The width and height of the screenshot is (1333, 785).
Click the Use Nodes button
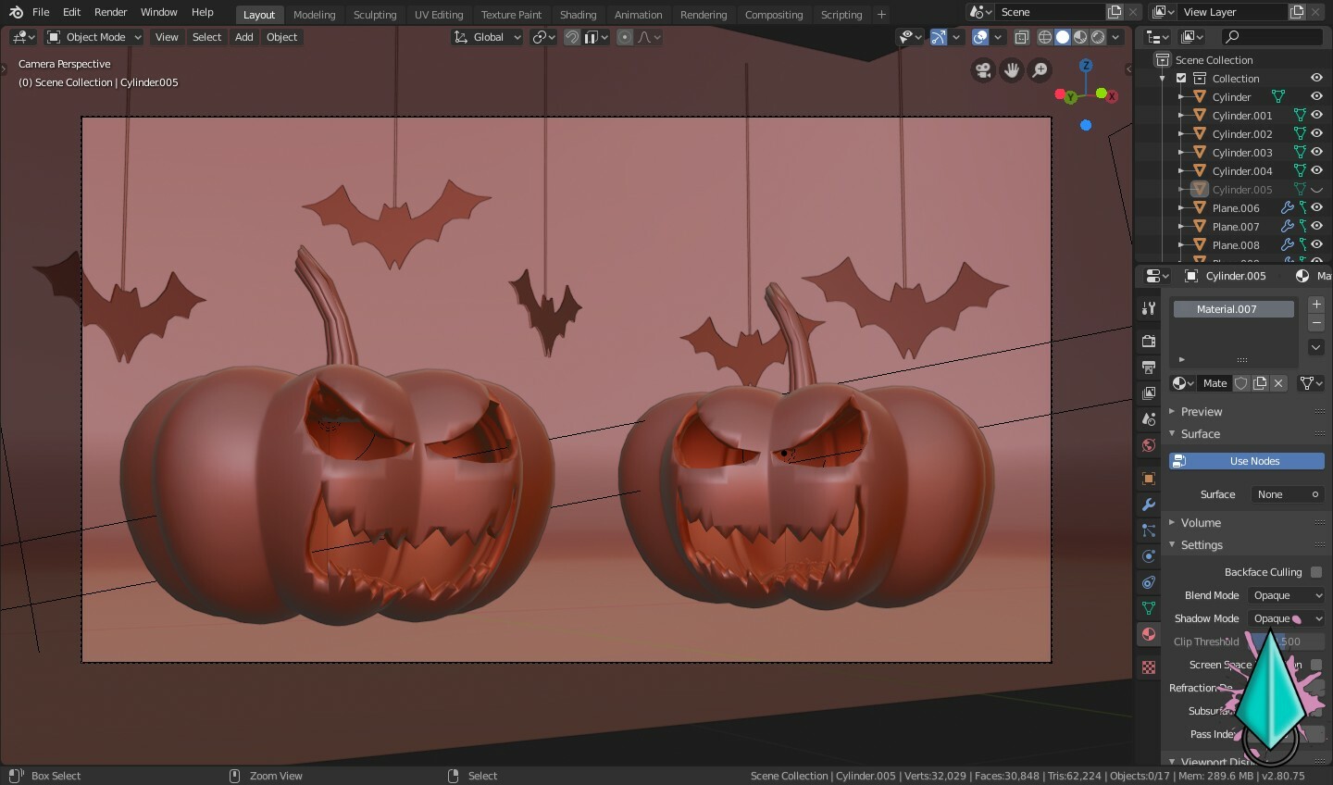pyautogui.click(x=1247, y=461)
